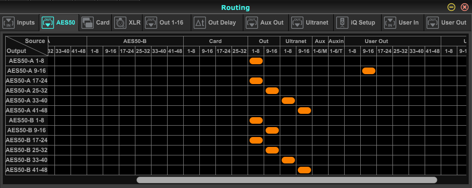Switch to the Inputs tab label
This screenshot has width=472, height=188.
pos(26,23)
